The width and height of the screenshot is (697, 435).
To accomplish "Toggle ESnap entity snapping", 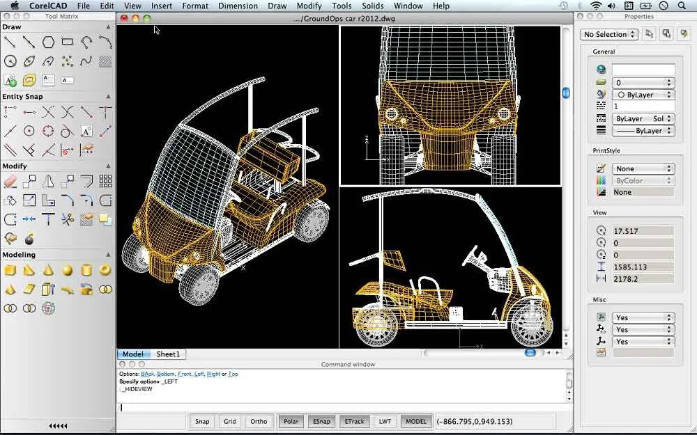I will coord(321,421).
